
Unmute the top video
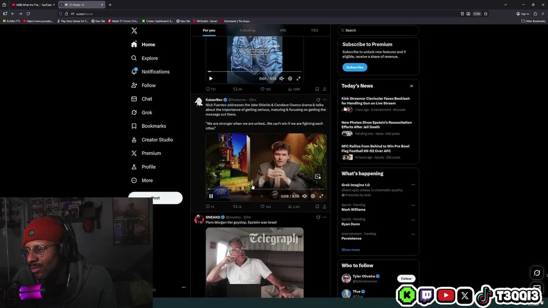282,79
